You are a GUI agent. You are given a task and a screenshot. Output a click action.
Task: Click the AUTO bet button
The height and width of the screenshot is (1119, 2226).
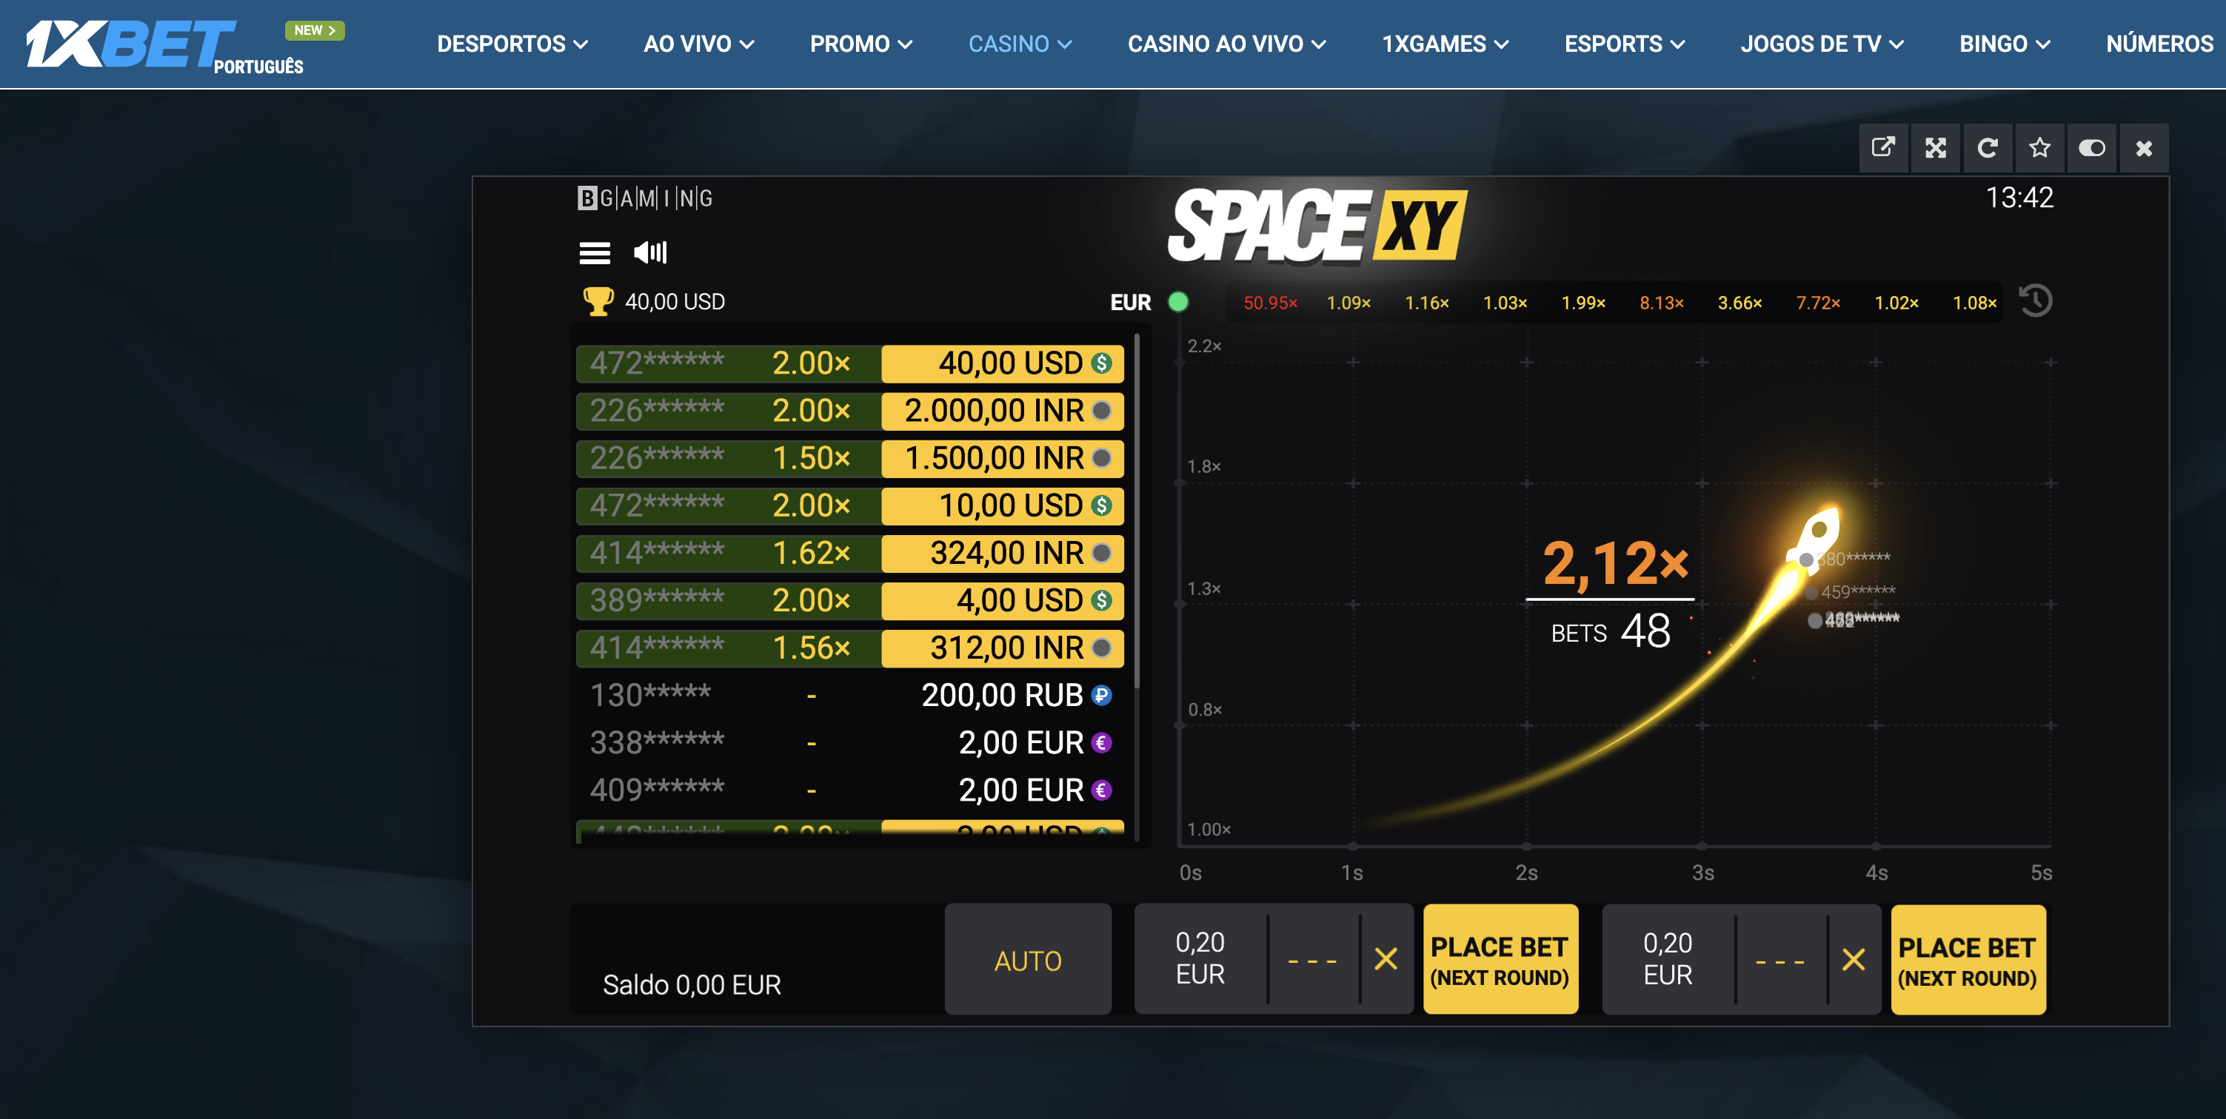point(1027,960)
